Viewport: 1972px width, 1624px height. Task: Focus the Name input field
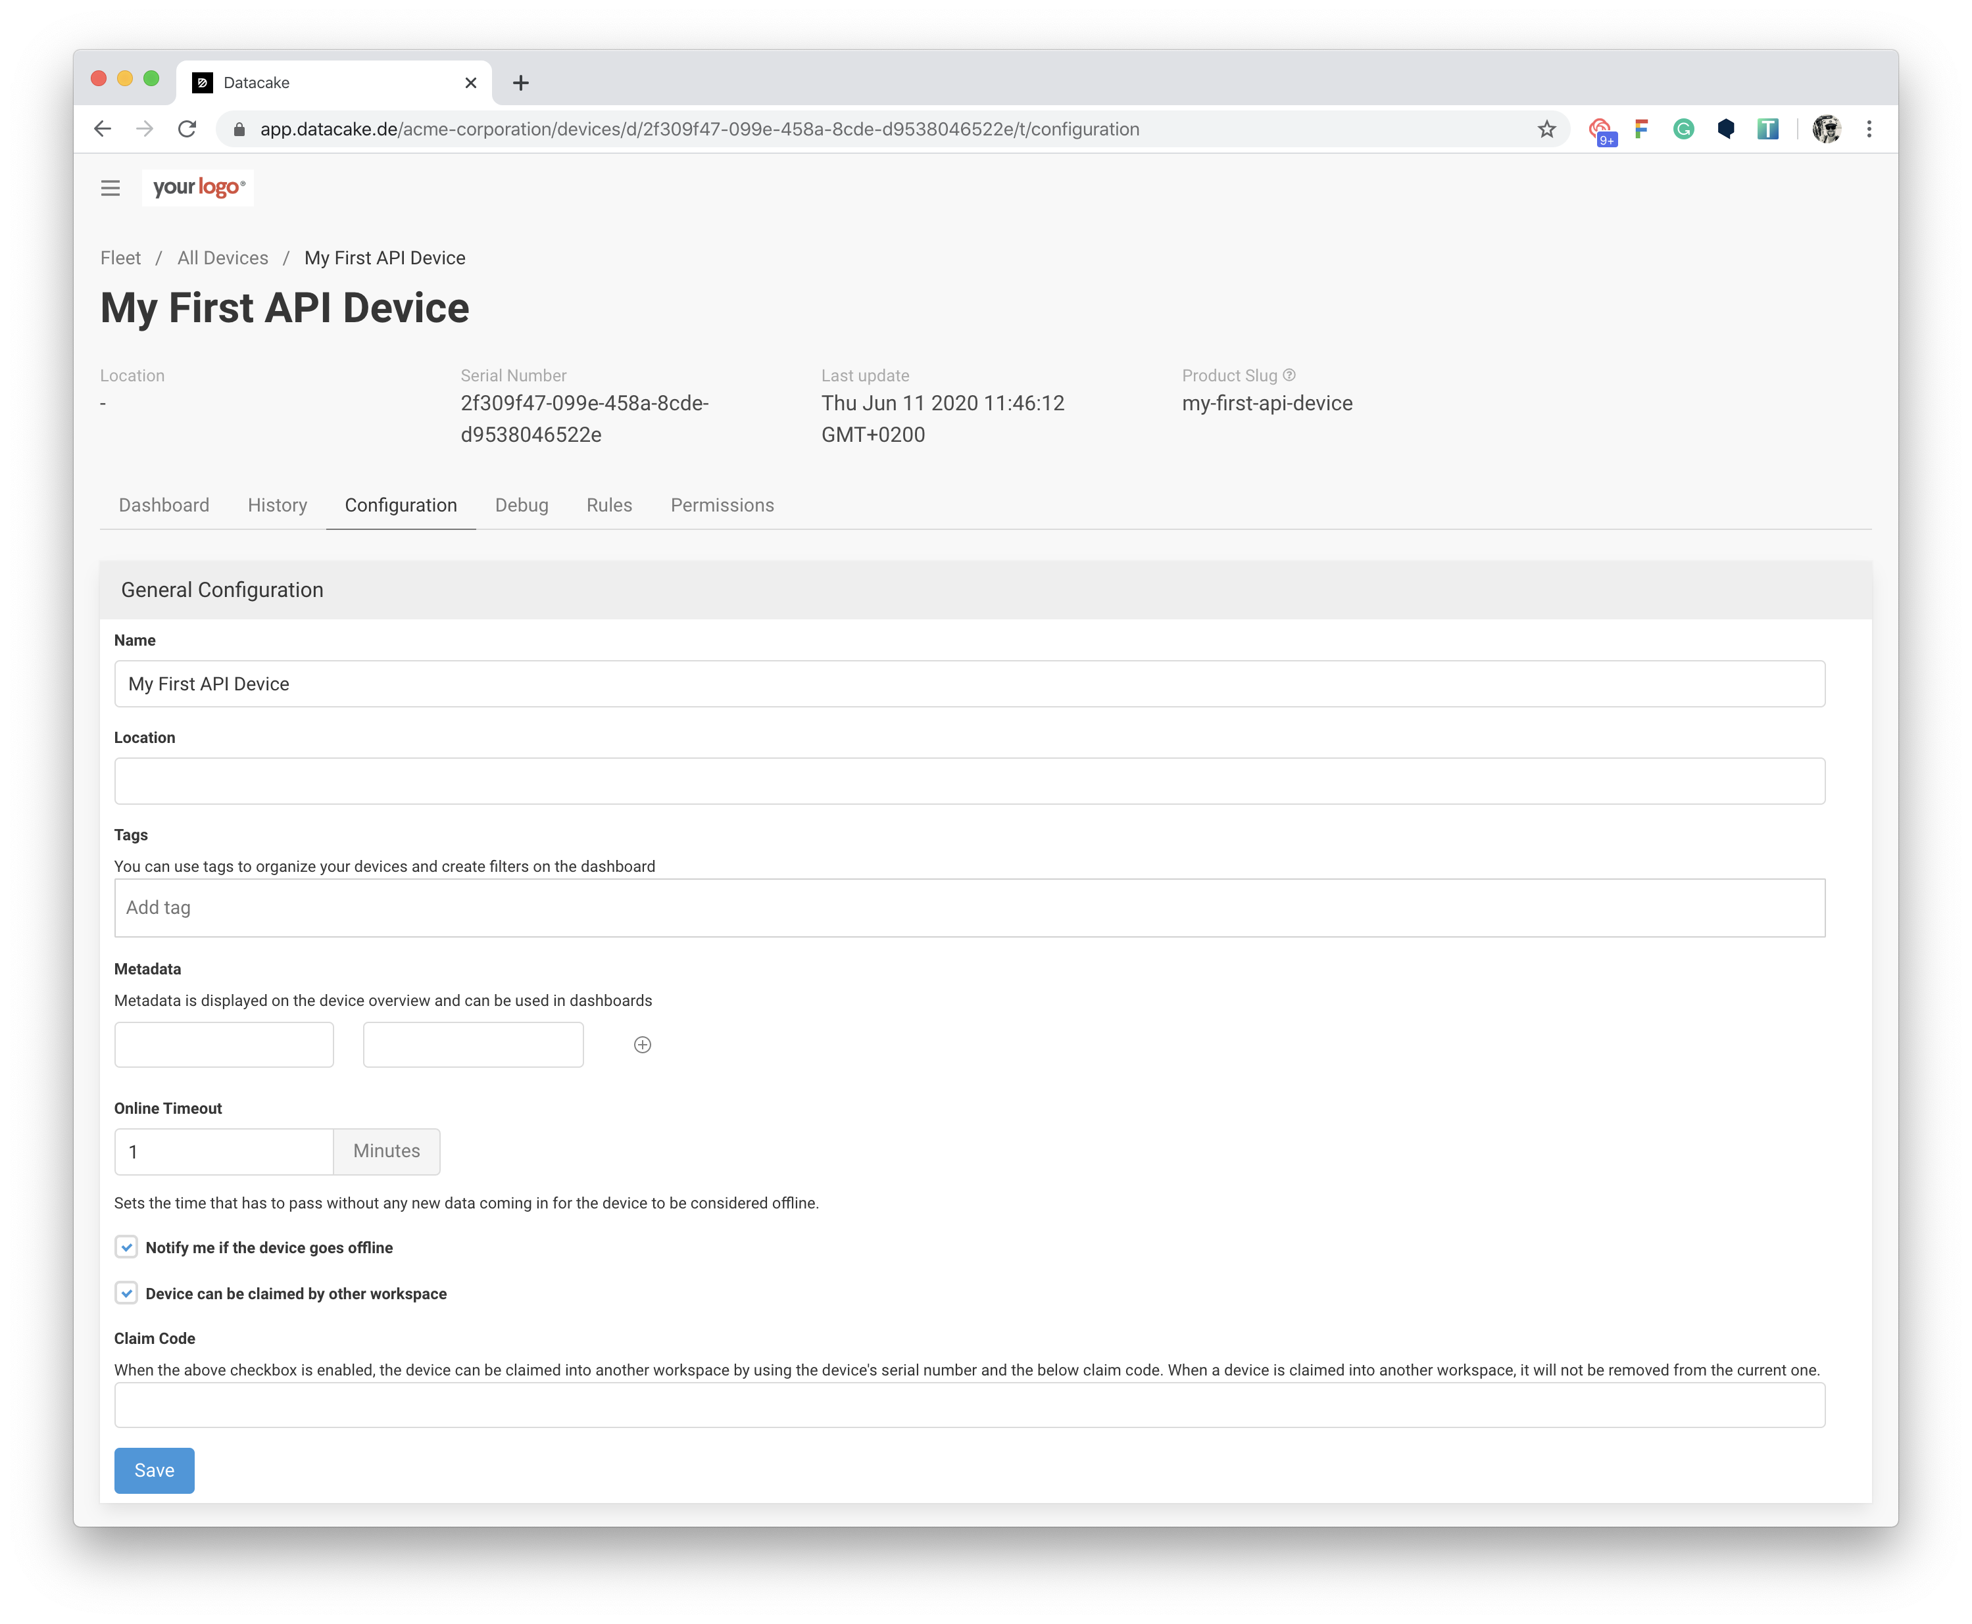(x=970, y=684)
